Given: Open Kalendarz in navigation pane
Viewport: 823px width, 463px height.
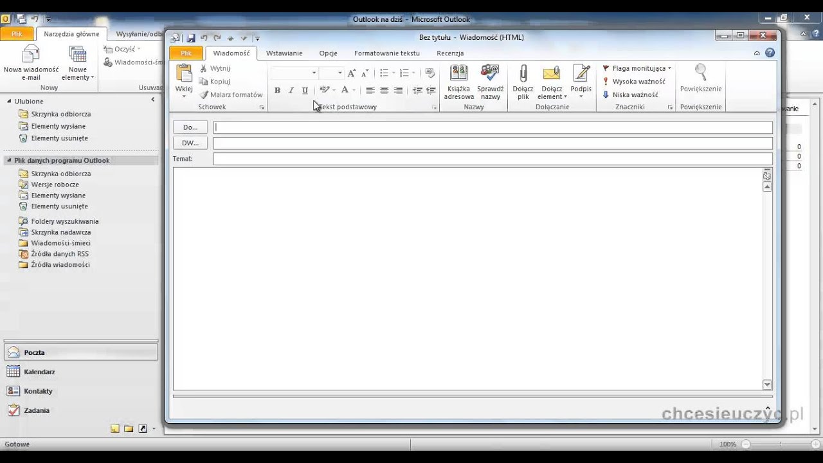Looking at the screenshot, I should [x=81, y=372].
